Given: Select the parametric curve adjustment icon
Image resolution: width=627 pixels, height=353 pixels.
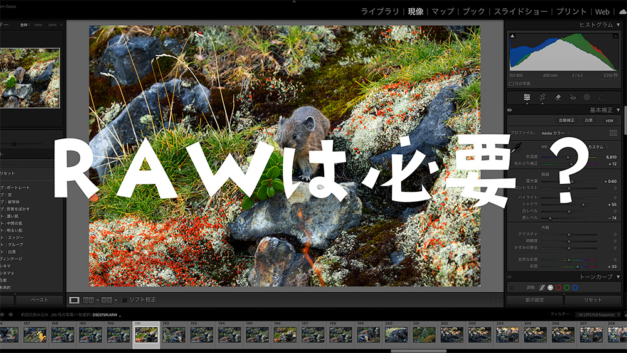Looking at the screenshot, I should tap(542, 288).
